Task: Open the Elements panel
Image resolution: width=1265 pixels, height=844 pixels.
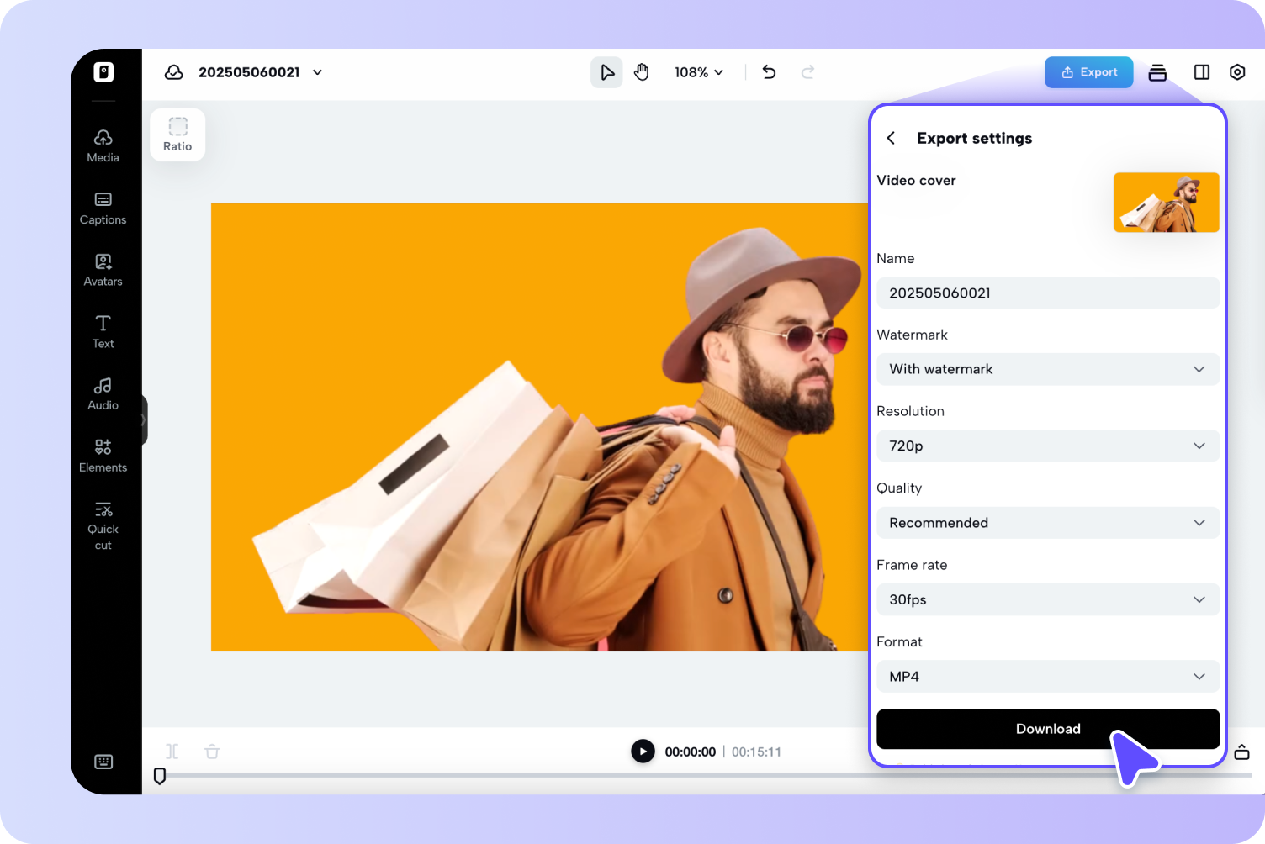Action: click(x=103, y=456)
